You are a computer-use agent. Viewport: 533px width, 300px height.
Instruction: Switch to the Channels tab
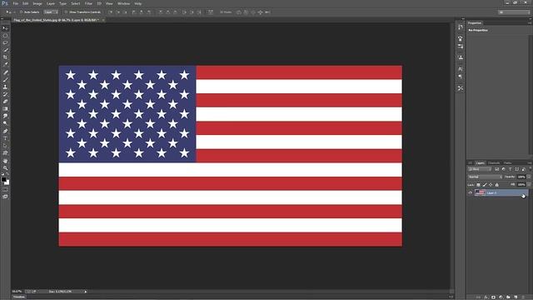(x=494, y=163)
